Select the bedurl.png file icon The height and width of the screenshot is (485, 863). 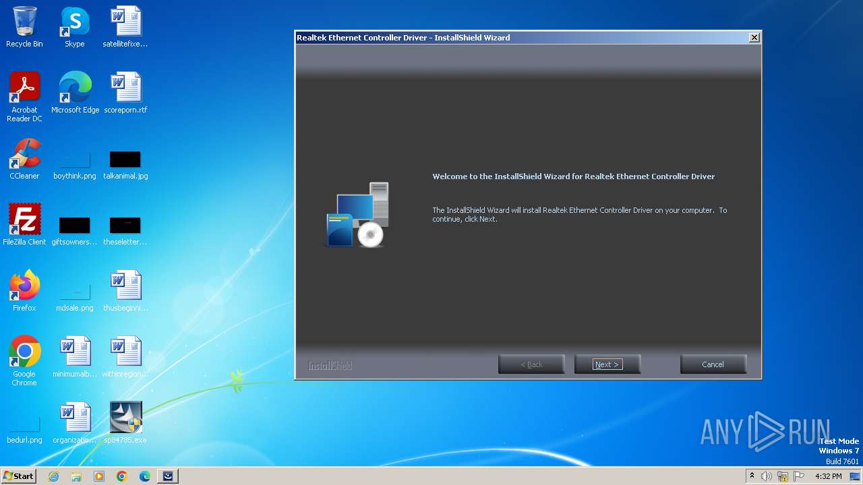(24, 430)
